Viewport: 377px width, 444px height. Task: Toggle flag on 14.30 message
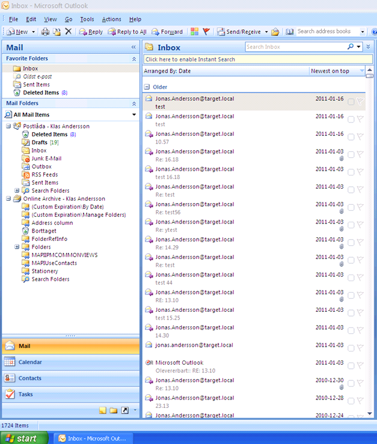coord(360,330)
